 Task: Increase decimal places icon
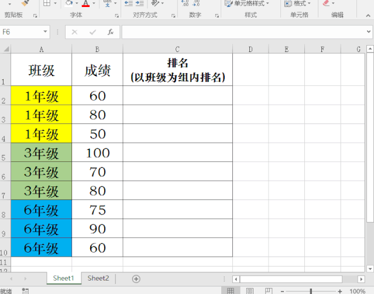[x=185, y=3]
